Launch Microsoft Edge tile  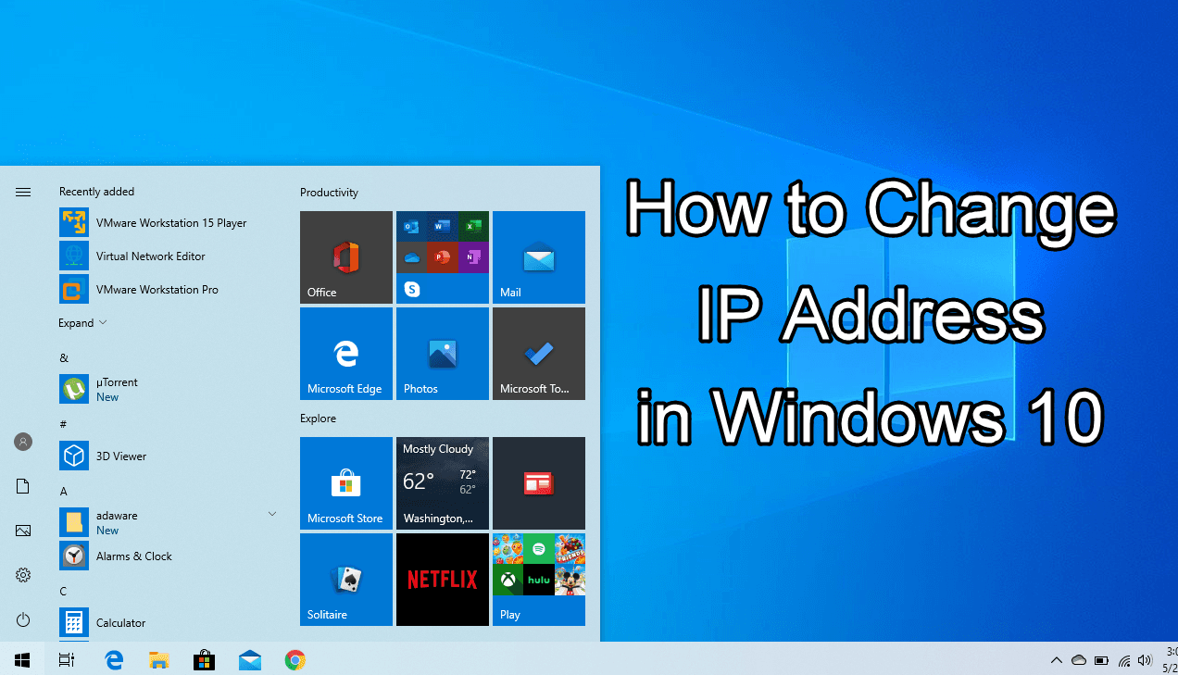pyautogui.click(x=345, y=353)
